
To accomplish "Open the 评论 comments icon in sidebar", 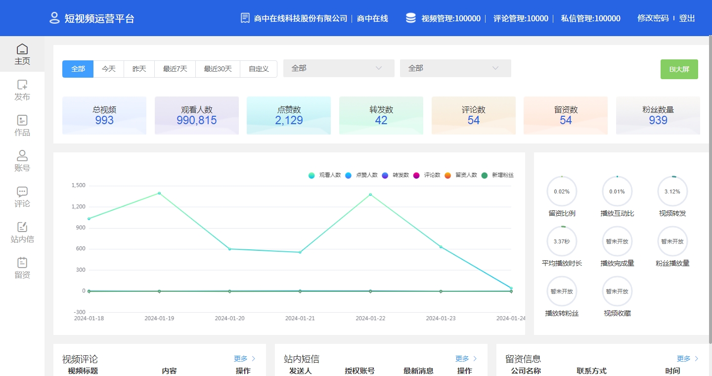I will point(22,191).
